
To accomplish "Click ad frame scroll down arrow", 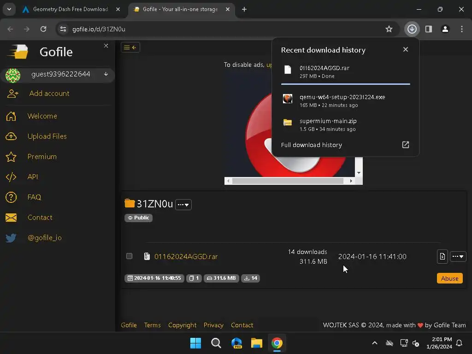I will coord(359,173).
